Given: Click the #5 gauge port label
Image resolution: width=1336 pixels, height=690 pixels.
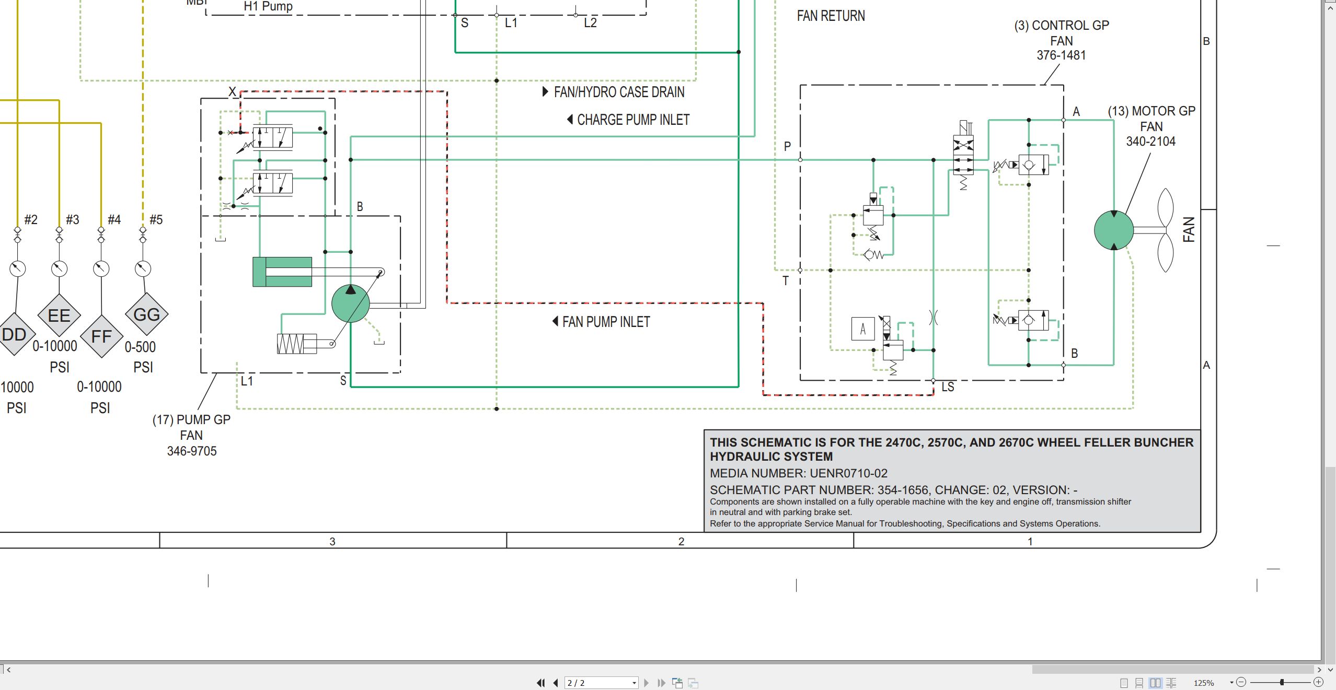Looking at the screenshot, I should pos(156,220).
